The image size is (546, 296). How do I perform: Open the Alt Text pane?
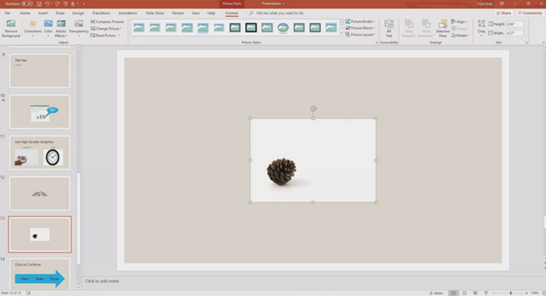pyautogui.click(x=389, y=28)
